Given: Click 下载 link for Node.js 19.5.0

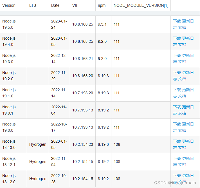Looking at the screenshot, I should point(177,21).
